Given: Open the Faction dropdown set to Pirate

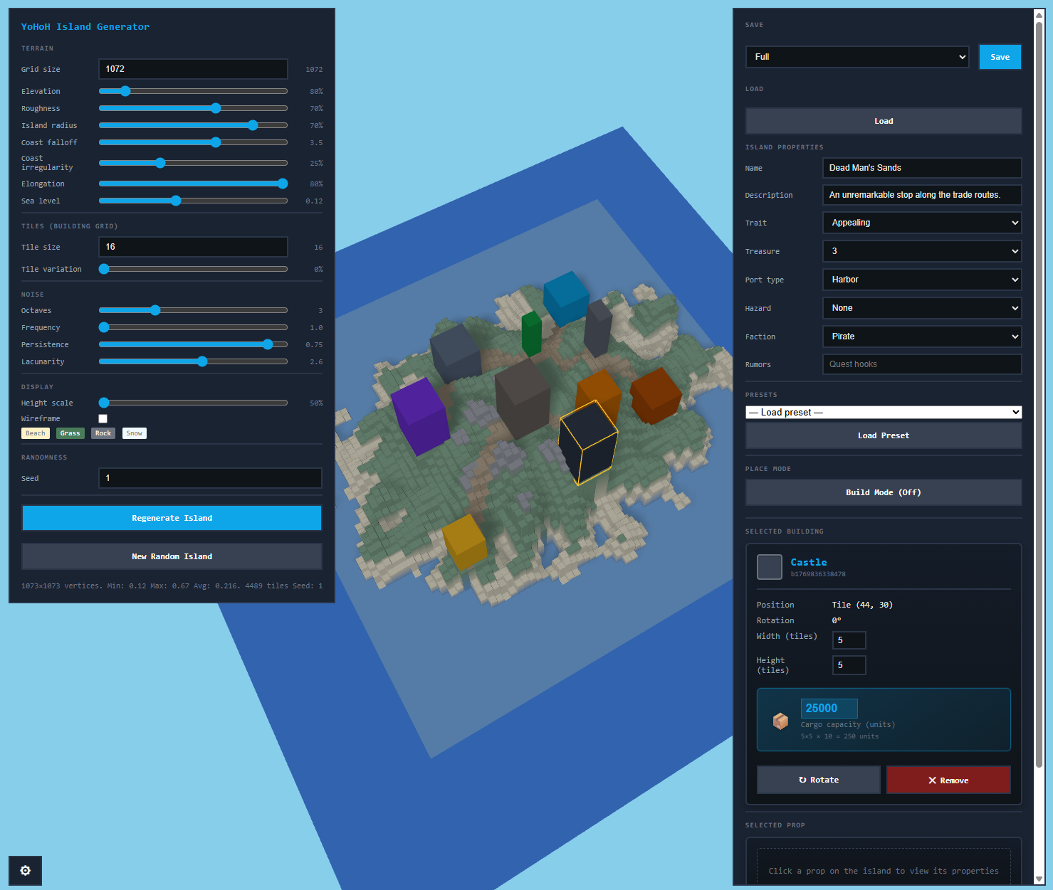Looking at the screenshot, I should coord(921,337).
